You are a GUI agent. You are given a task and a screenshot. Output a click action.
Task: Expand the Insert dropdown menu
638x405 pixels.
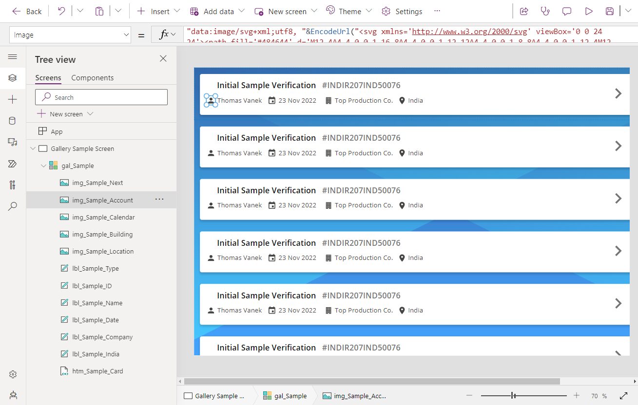pos(176,11)
